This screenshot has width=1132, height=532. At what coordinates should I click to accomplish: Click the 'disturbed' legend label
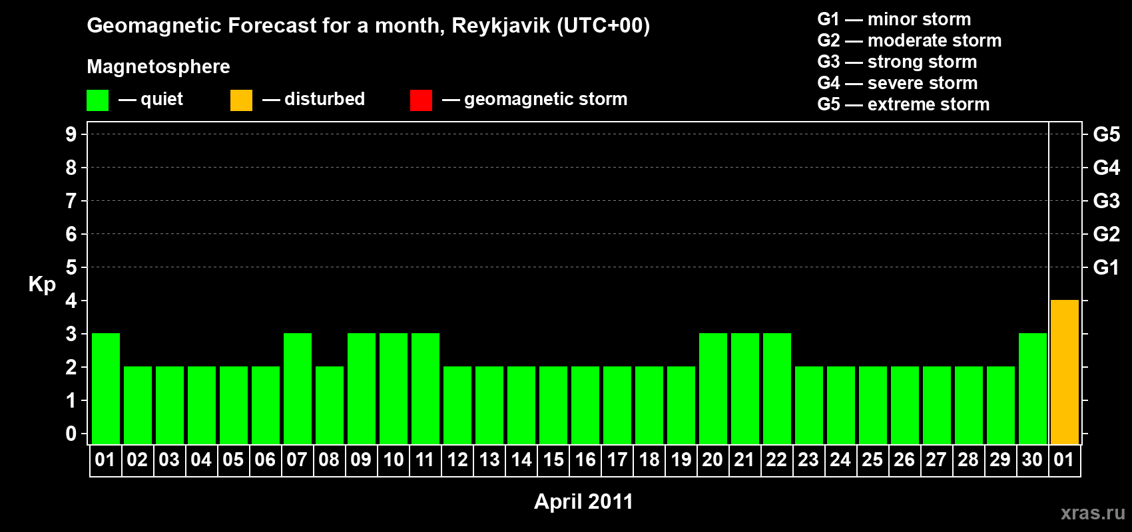pos(325,99)
